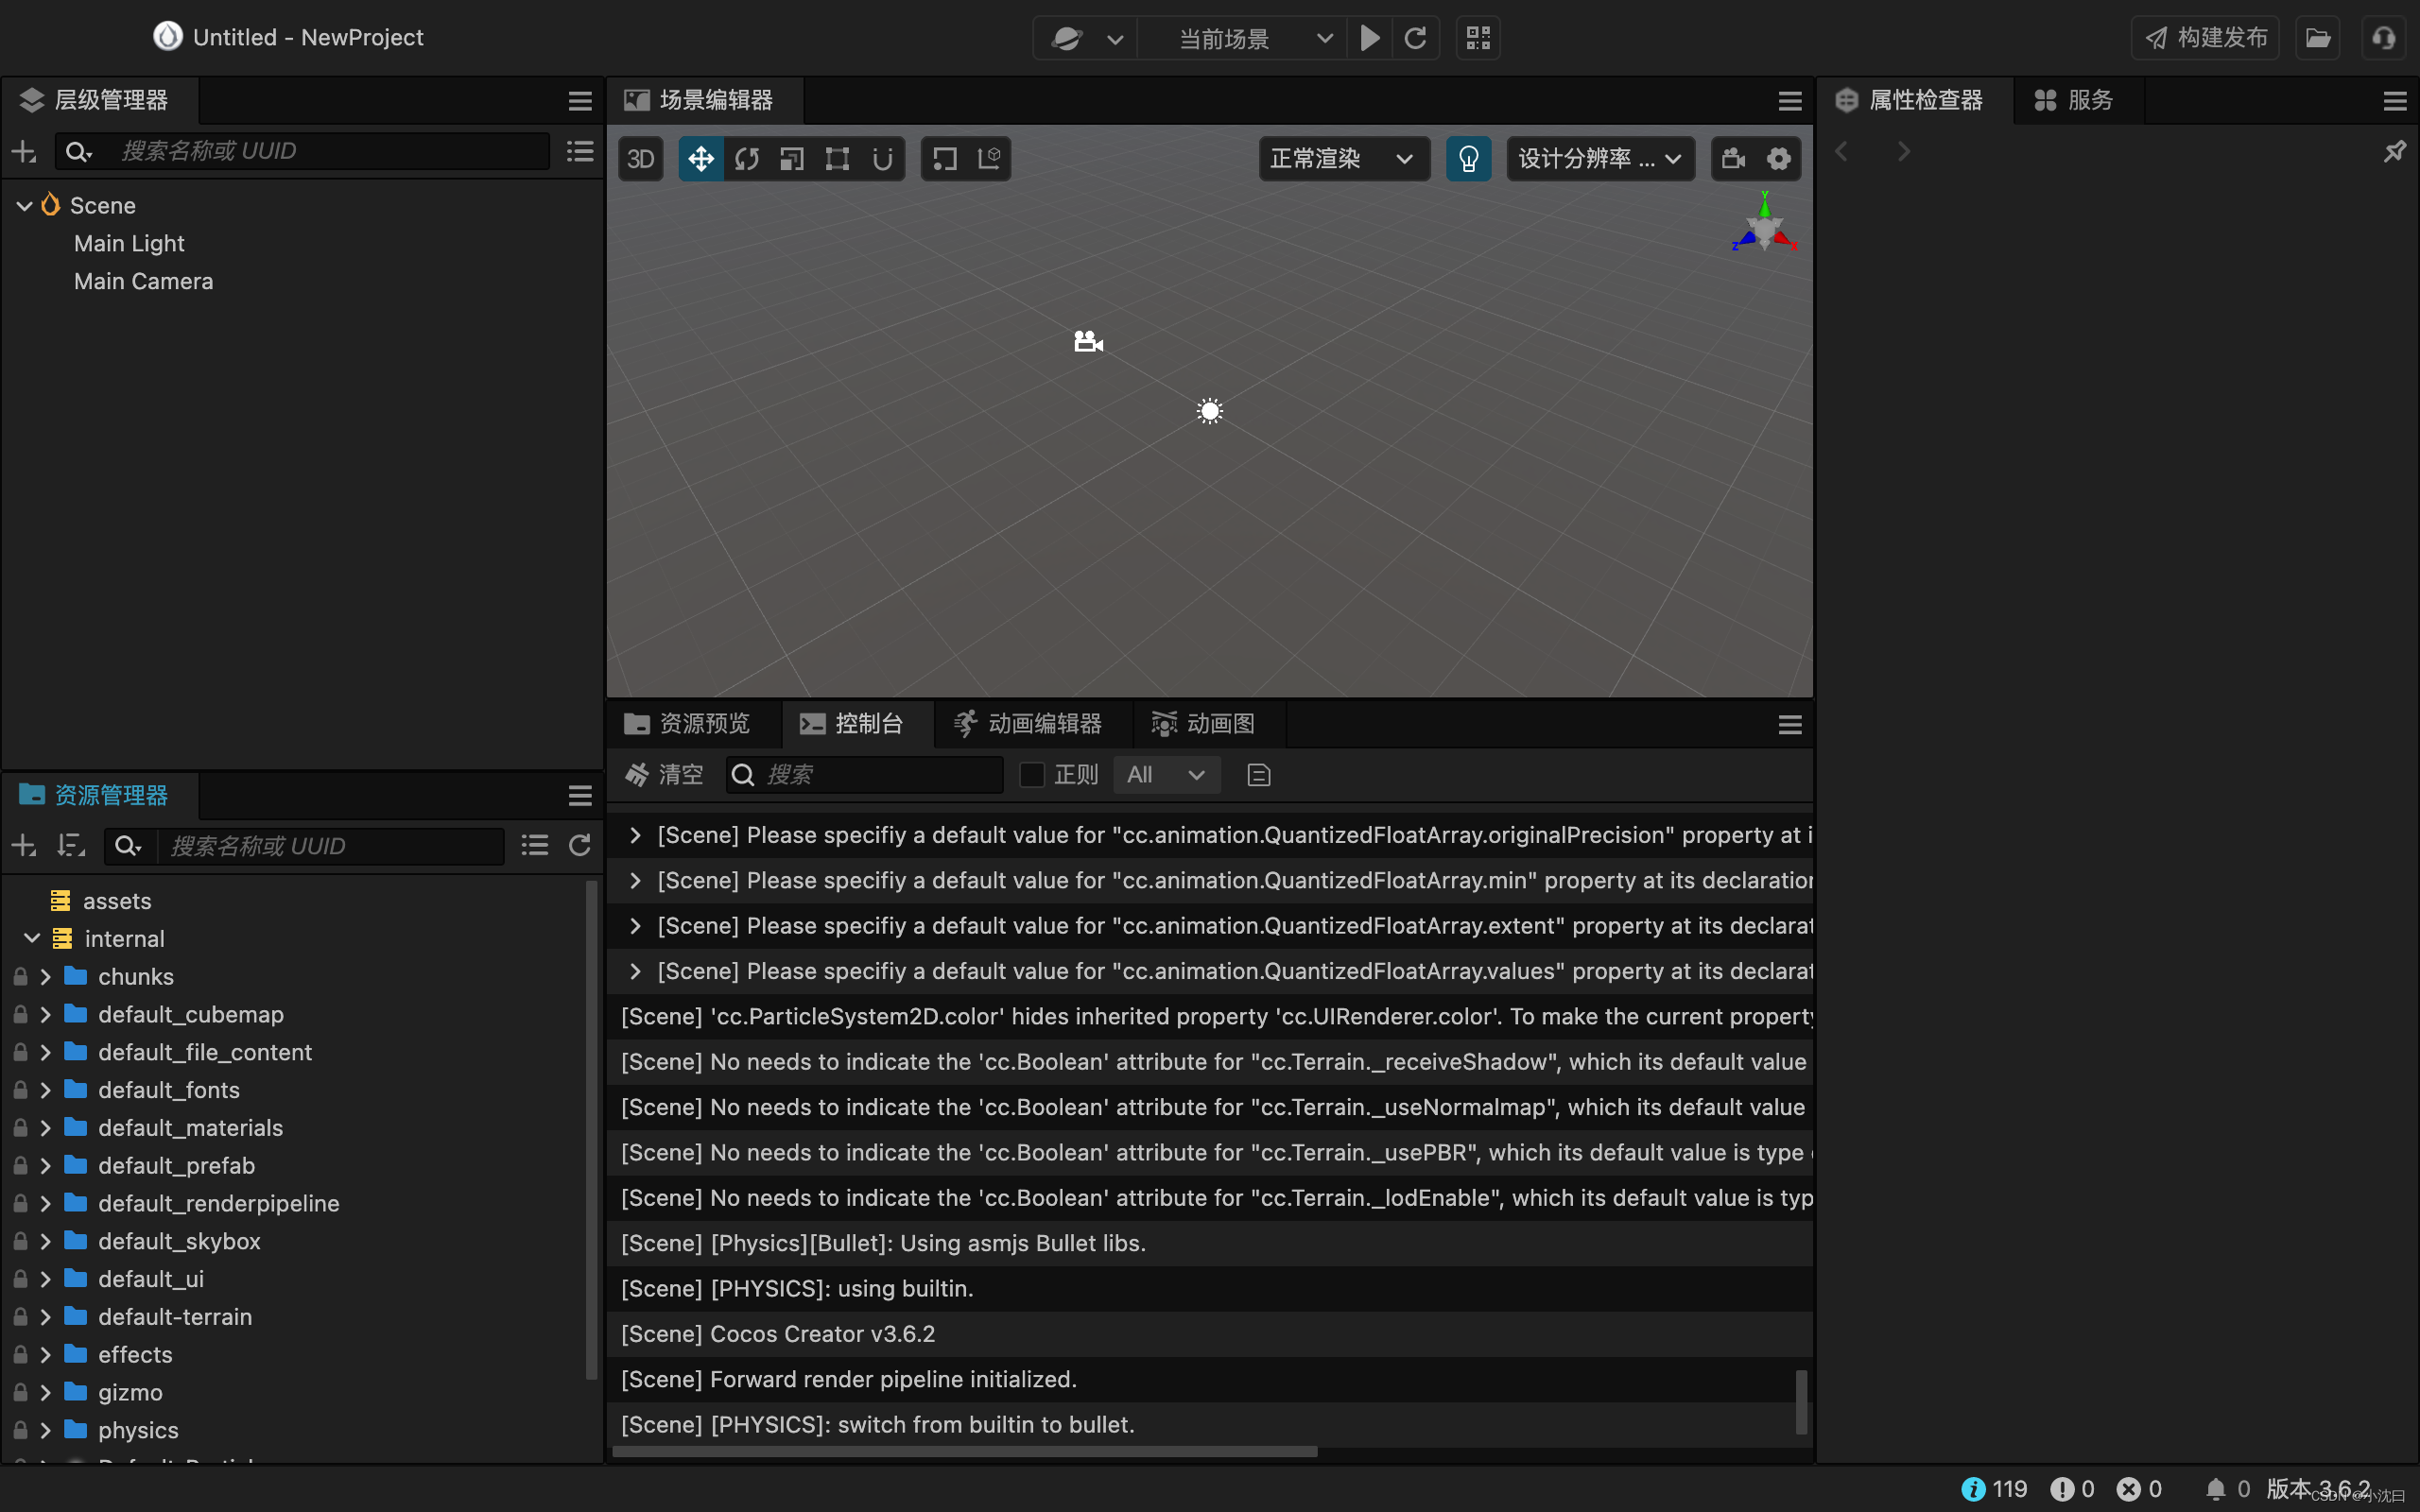Click the QR code preview icon
Image resolution: width=2420 pixels, height=1512 pixels.
click(x=1477, y=37)
